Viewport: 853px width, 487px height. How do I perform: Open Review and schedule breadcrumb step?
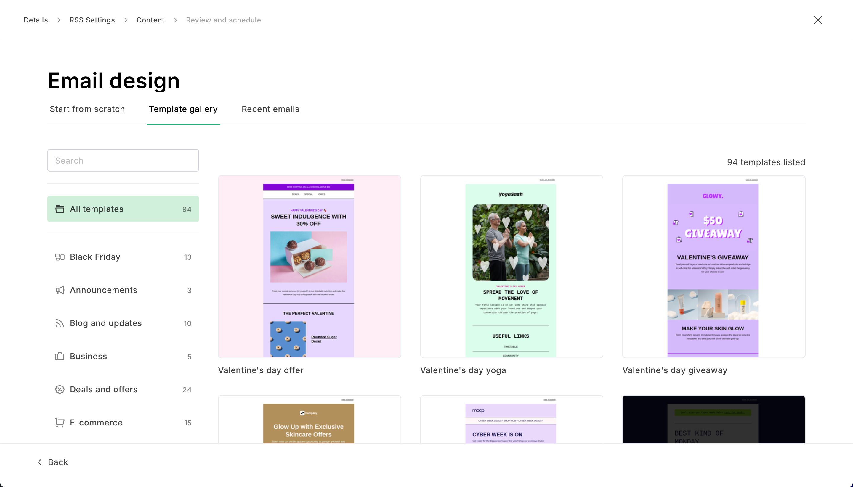coord(223,20)
